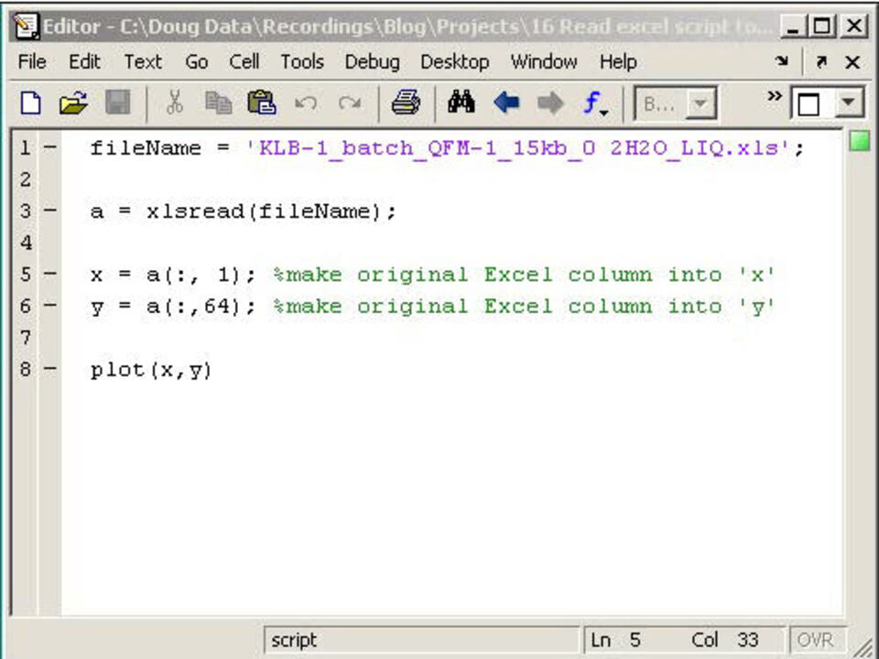Open Find with the binoculars icon
The width and height of the screenshot is (879, 659).
pos(461,103)
